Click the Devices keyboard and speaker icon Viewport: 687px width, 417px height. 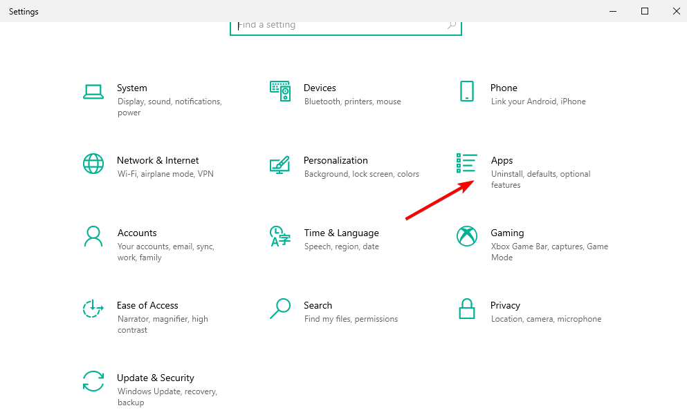click(280, 91)
